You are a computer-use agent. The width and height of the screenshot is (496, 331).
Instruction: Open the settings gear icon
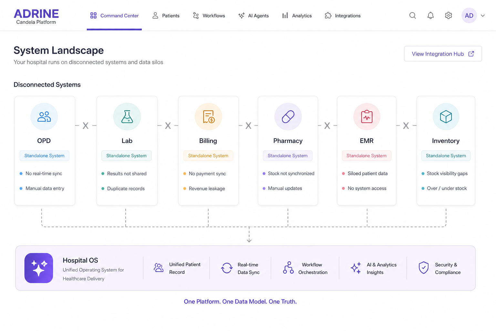(449, 16)
